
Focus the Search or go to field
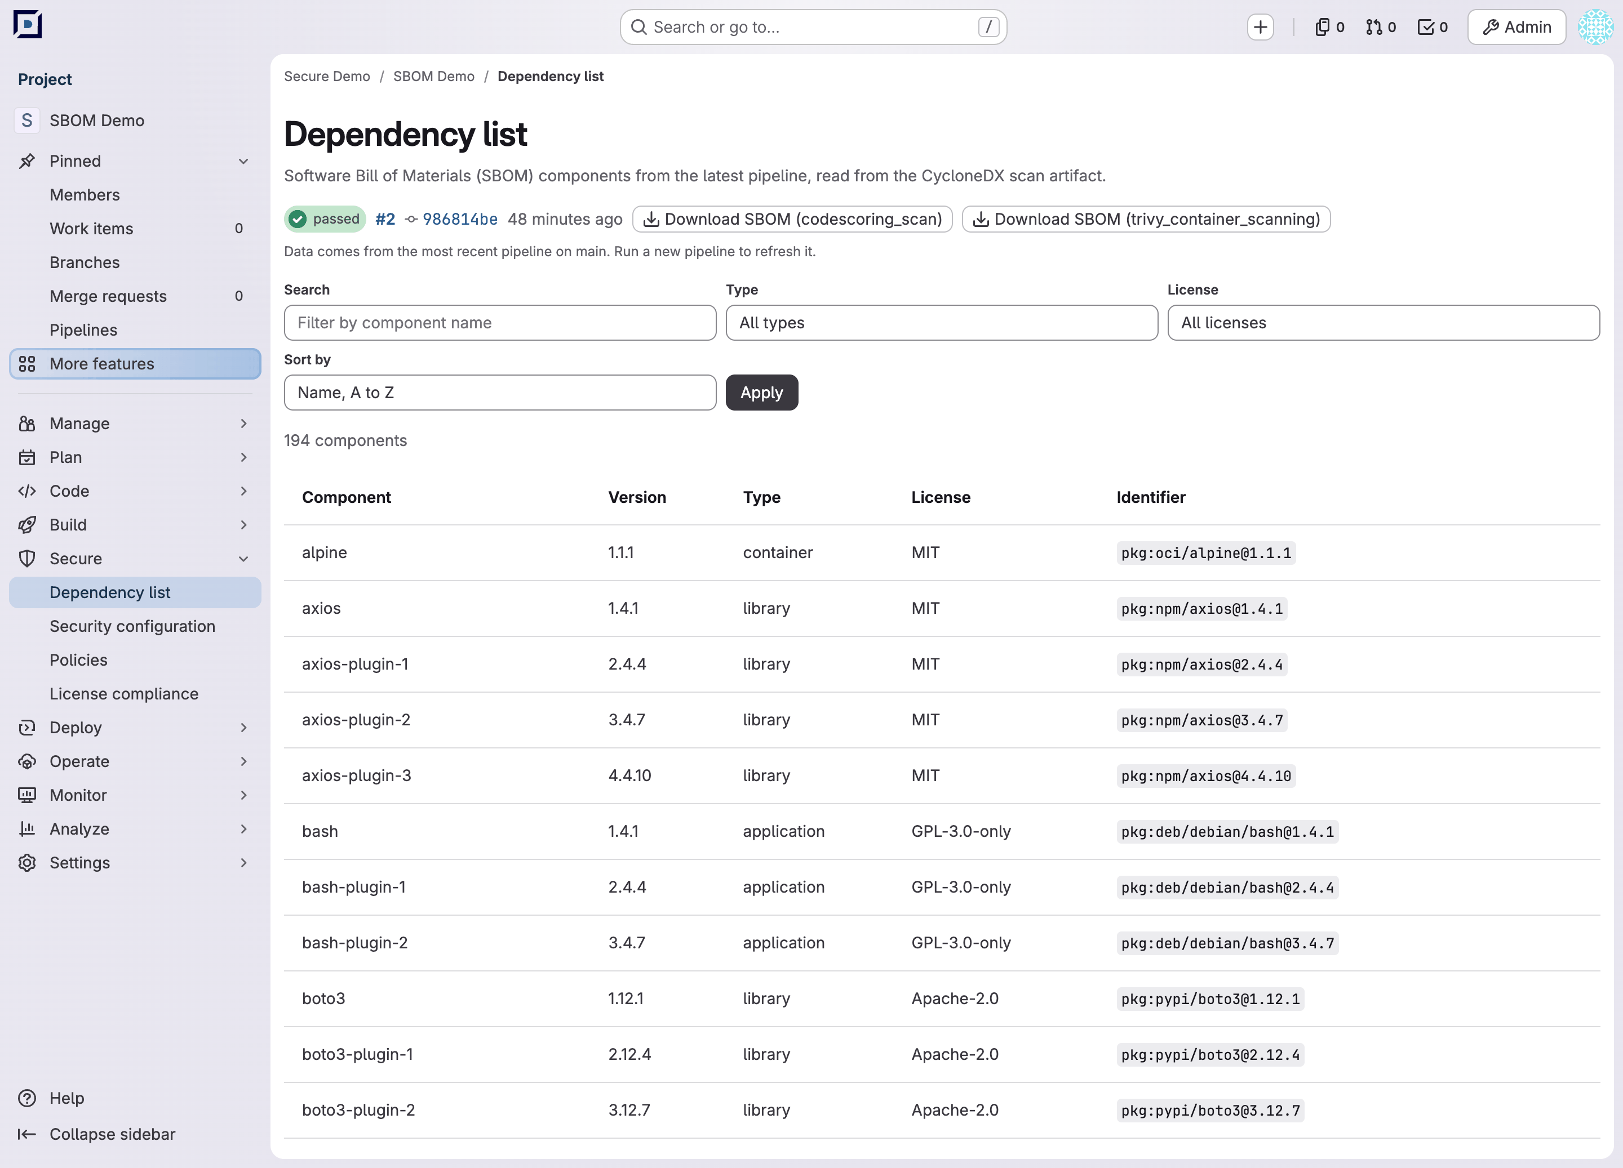(x=813, y=27)
